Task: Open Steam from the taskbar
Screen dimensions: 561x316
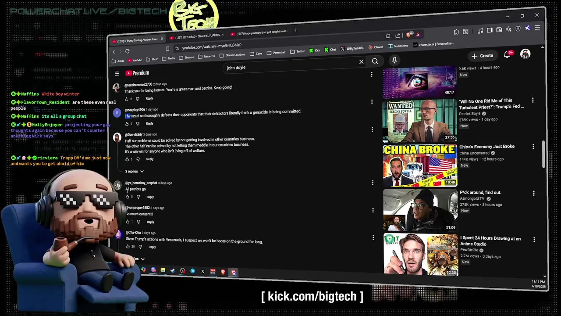Action: [173, 271]
